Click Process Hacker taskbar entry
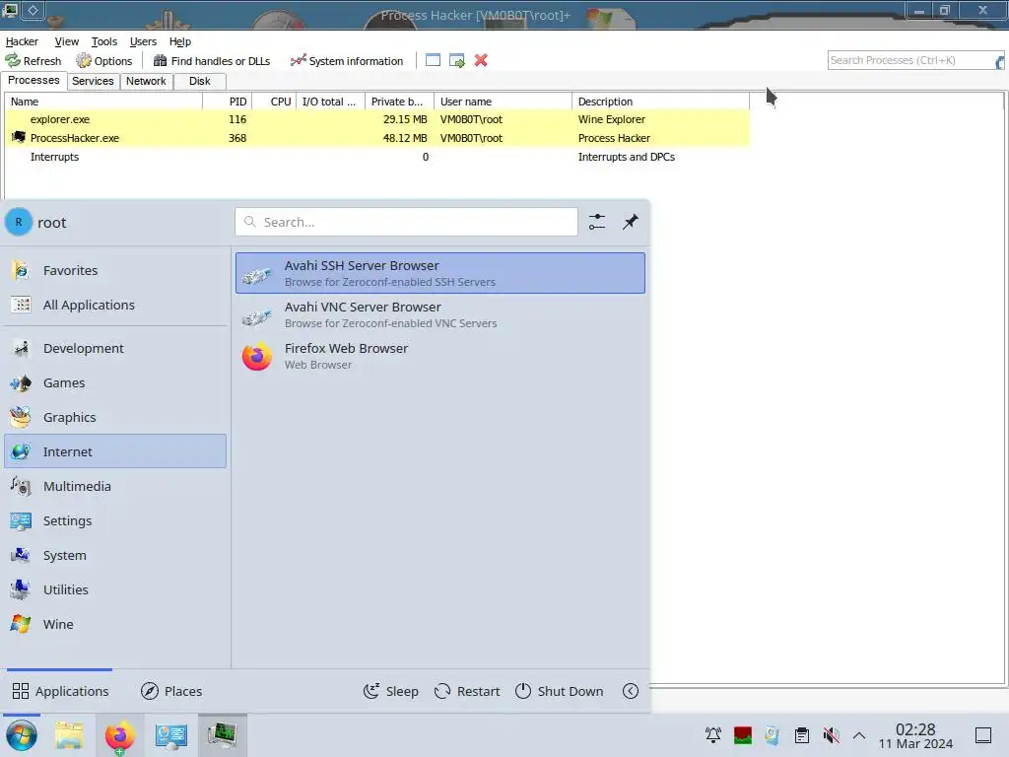This screenshot has width=1009, height=757. (222, 735)
